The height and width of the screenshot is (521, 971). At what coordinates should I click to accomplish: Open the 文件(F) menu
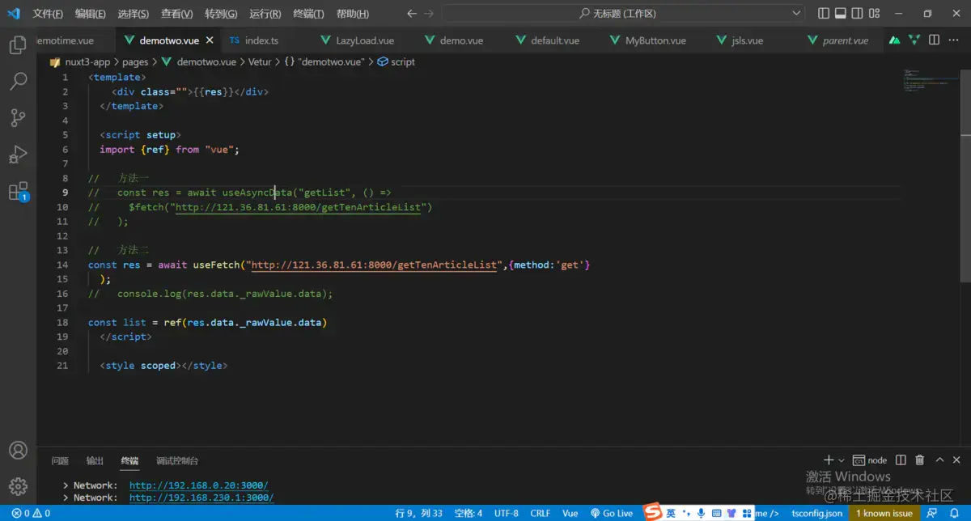[49, 14]
